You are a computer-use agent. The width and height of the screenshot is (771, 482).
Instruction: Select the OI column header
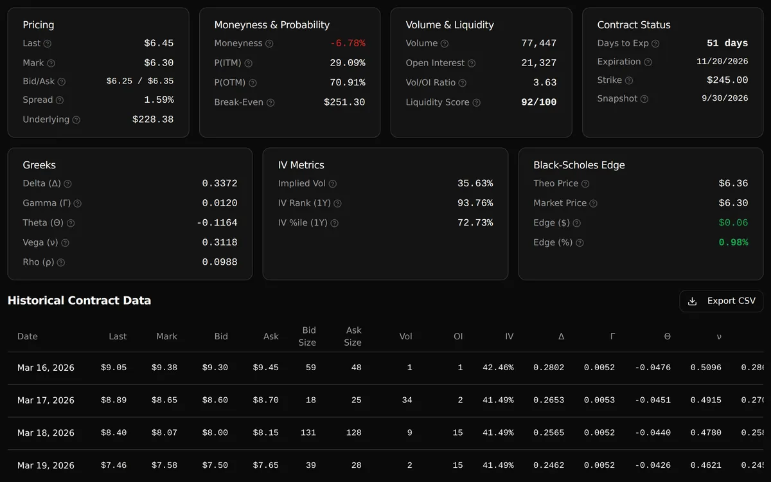(458, 337)
